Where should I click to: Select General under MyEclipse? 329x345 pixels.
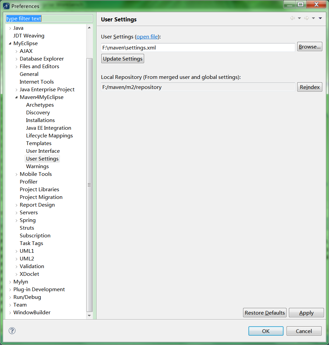[29, 74]
